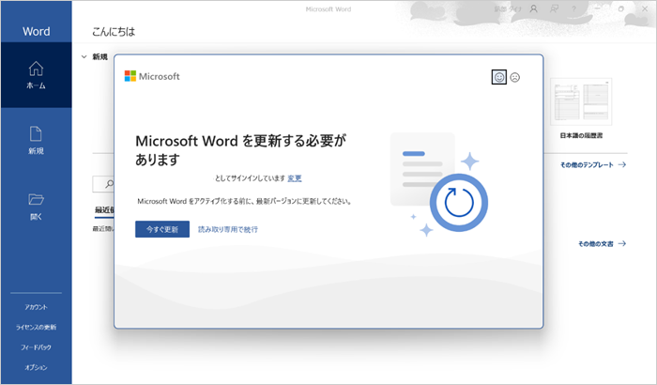
Task: Click the 最近使ったアイテム tab behind dialog
Action: [104, 209]
